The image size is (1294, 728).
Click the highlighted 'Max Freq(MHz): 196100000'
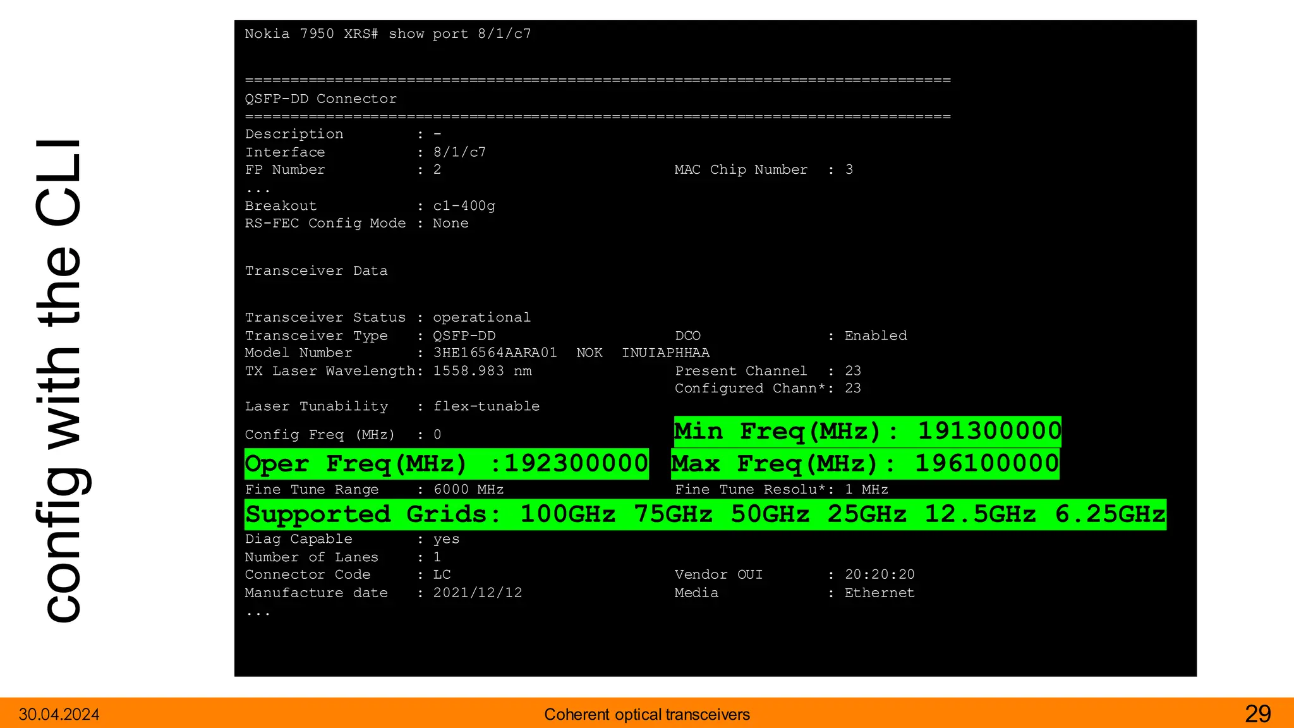click(x=865, y=464)
